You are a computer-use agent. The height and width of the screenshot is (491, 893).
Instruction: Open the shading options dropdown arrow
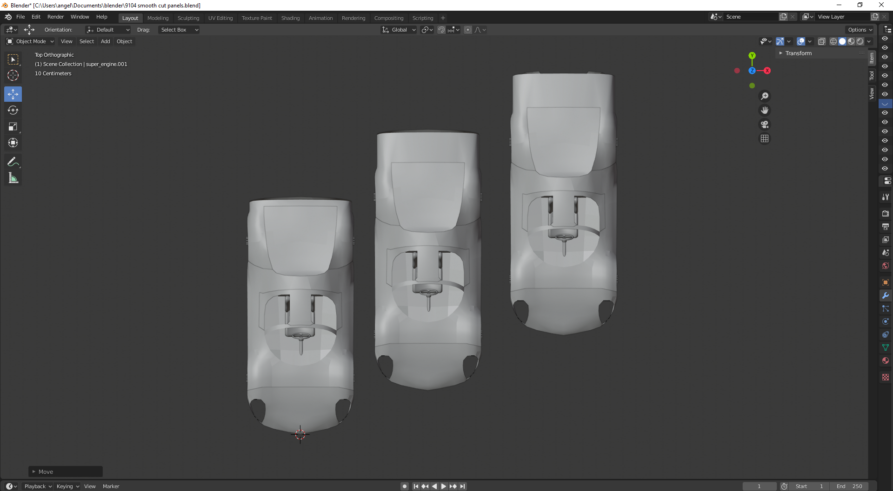tap(869, 41)
